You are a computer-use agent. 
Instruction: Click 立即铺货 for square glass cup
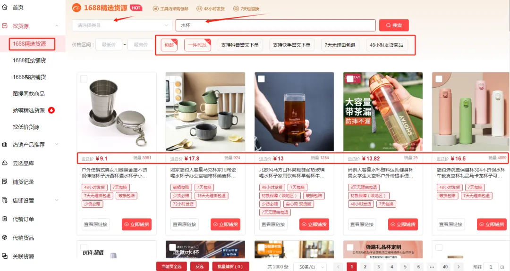314,224
